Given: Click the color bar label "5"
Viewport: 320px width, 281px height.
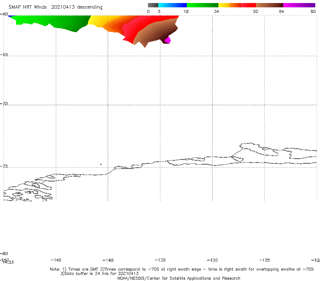Looking at the screenshot, I should (x=159, y=12).
